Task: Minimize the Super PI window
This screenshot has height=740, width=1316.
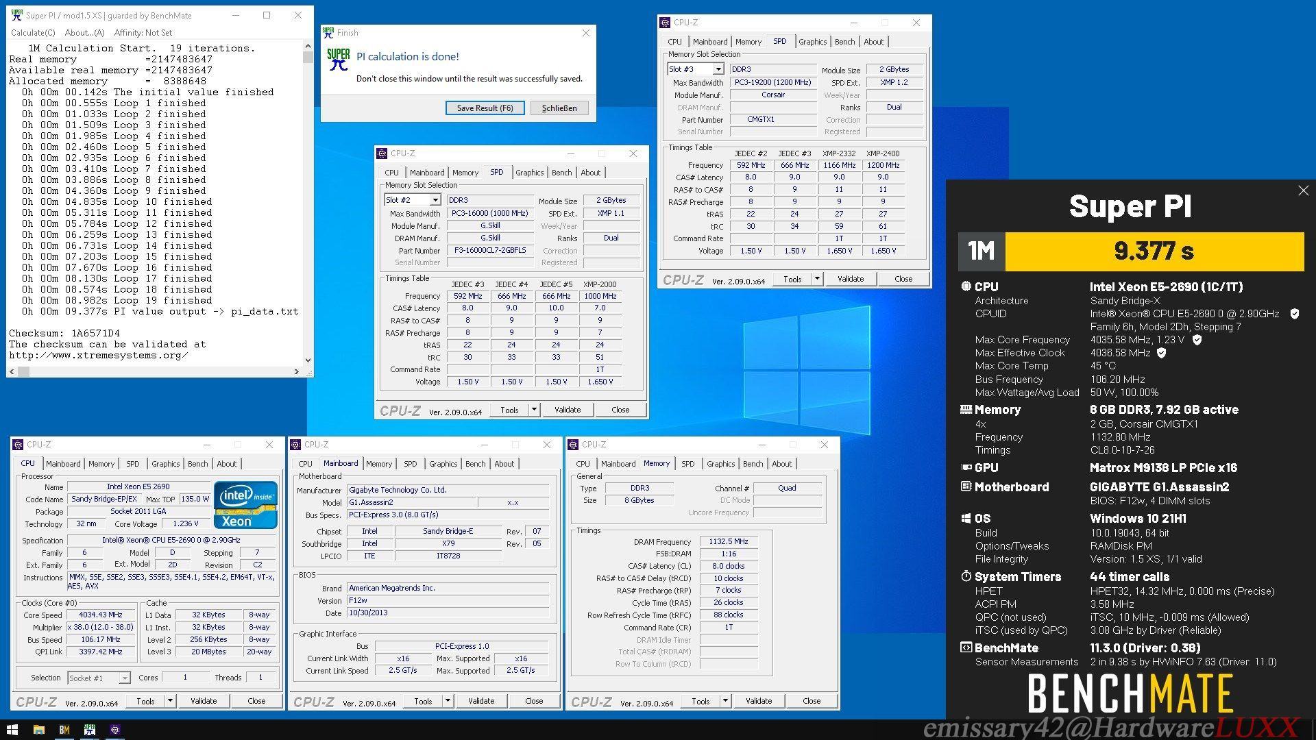Action: point(235,15)
